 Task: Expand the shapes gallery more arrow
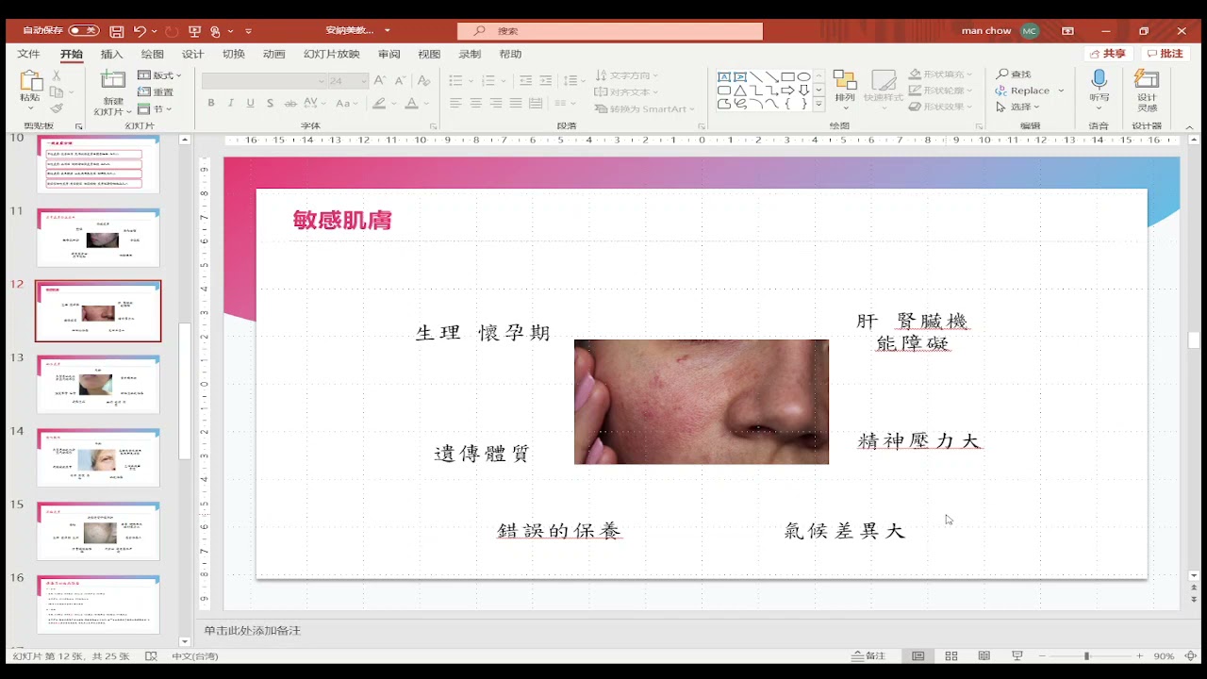[x=818, y=105]
